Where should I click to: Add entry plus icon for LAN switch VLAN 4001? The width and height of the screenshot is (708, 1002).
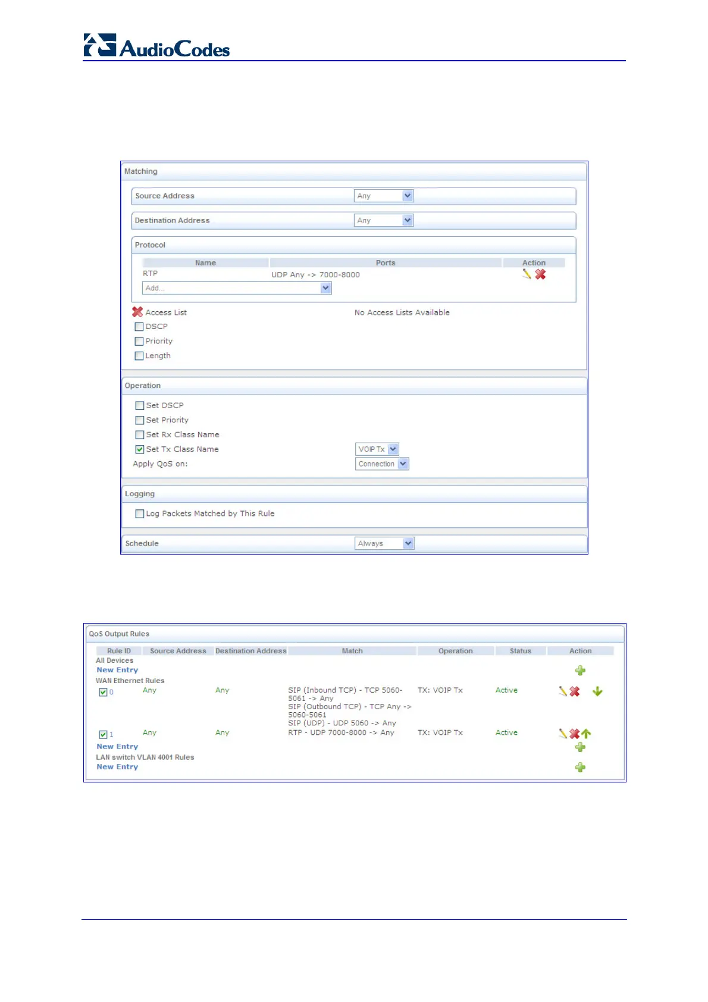click(x=580, y=768)
